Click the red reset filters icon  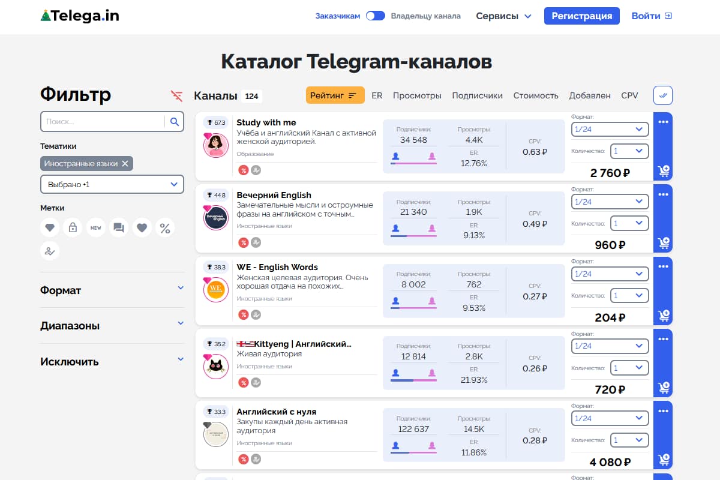click(176, 95)
